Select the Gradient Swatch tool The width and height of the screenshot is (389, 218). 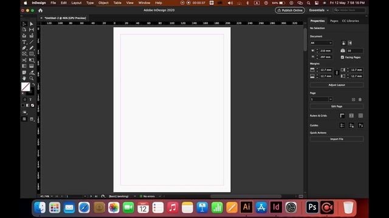click(24, 66)
